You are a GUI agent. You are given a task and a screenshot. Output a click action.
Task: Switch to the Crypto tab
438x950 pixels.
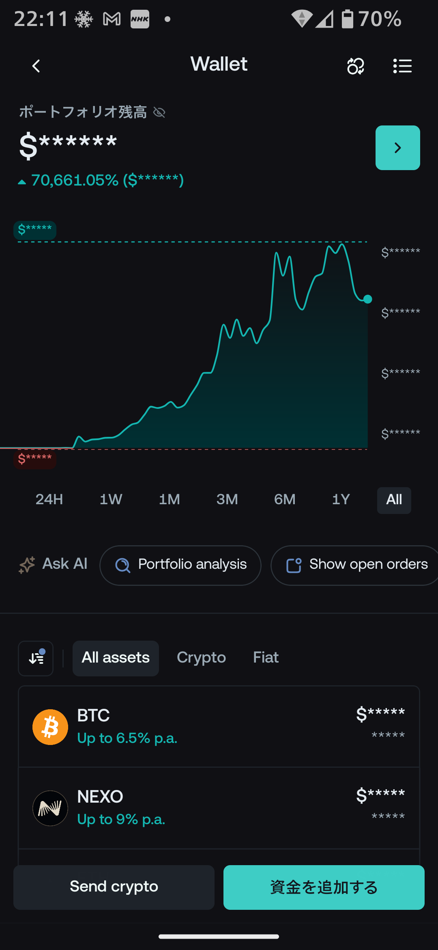(x=201, y=658)
